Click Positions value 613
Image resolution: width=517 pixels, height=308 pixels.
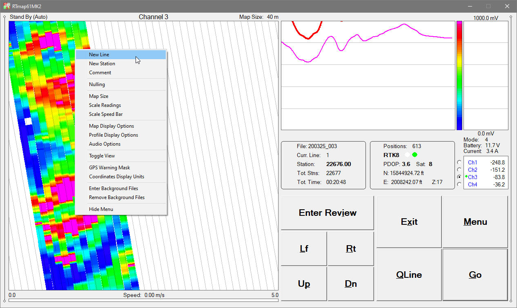[x=417, y=146]
